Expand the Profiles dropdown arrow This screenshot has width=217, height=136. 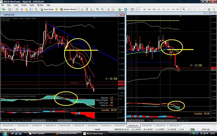click(12, 9)
